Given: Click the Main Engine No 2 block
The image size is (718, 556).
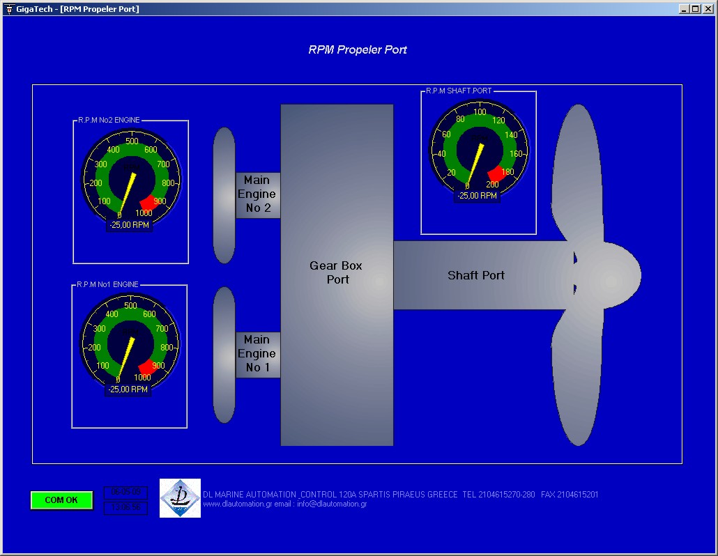Looking at the screenshot, I should pyautogui.click(x=257, y=195).
